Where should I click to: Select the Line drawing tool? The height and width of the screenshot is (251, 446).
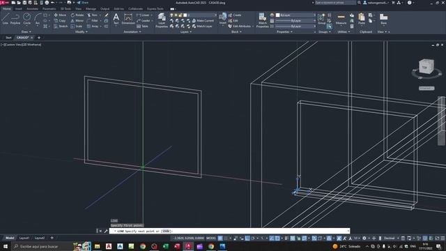point(5,19)
